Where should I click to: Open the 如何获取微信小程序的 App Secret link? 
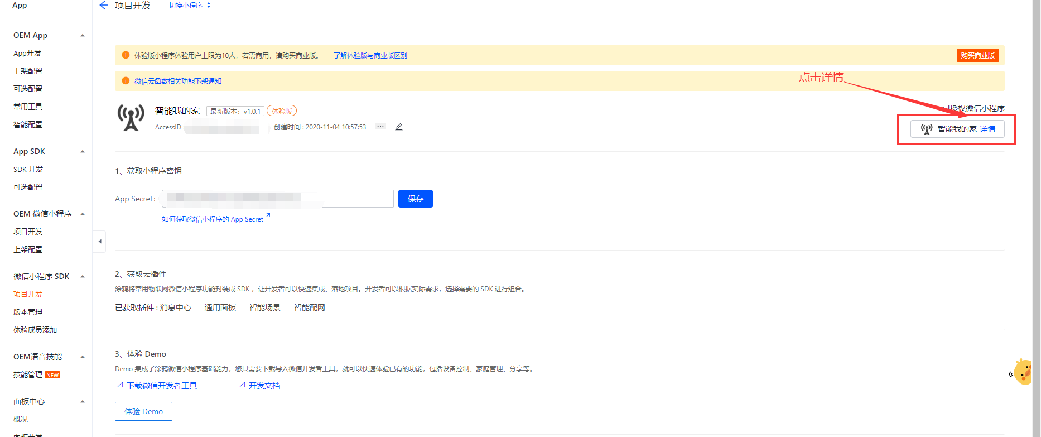(213, 219)
